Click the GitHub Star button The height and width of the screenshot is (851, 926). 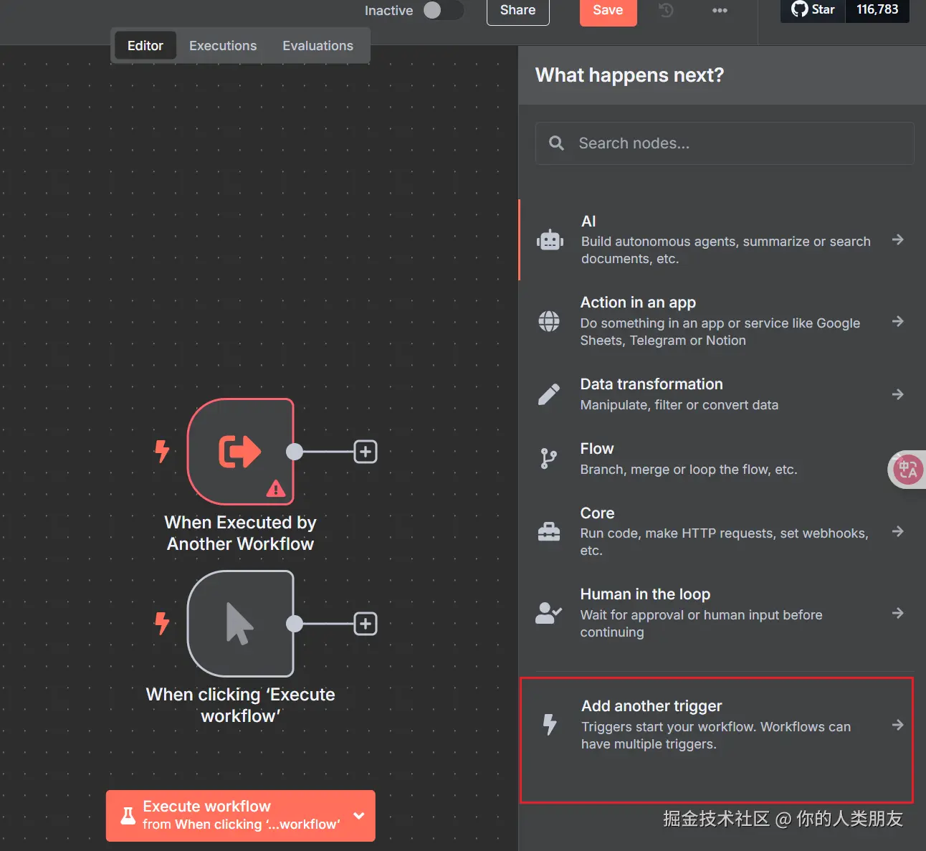[x=813, y=10]
